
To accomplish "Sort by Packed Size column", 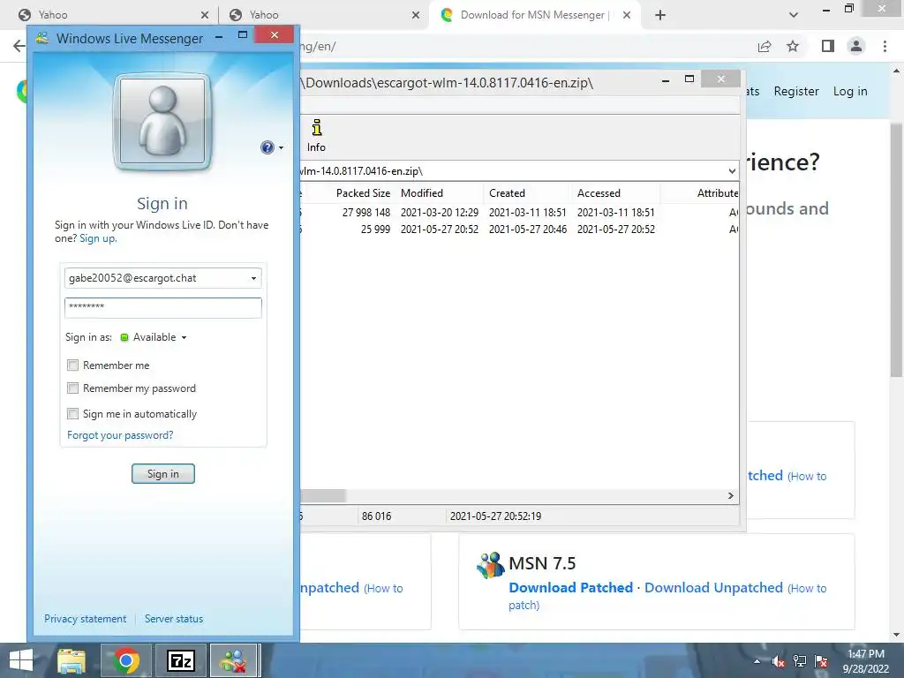I will [x=363, y=193].
